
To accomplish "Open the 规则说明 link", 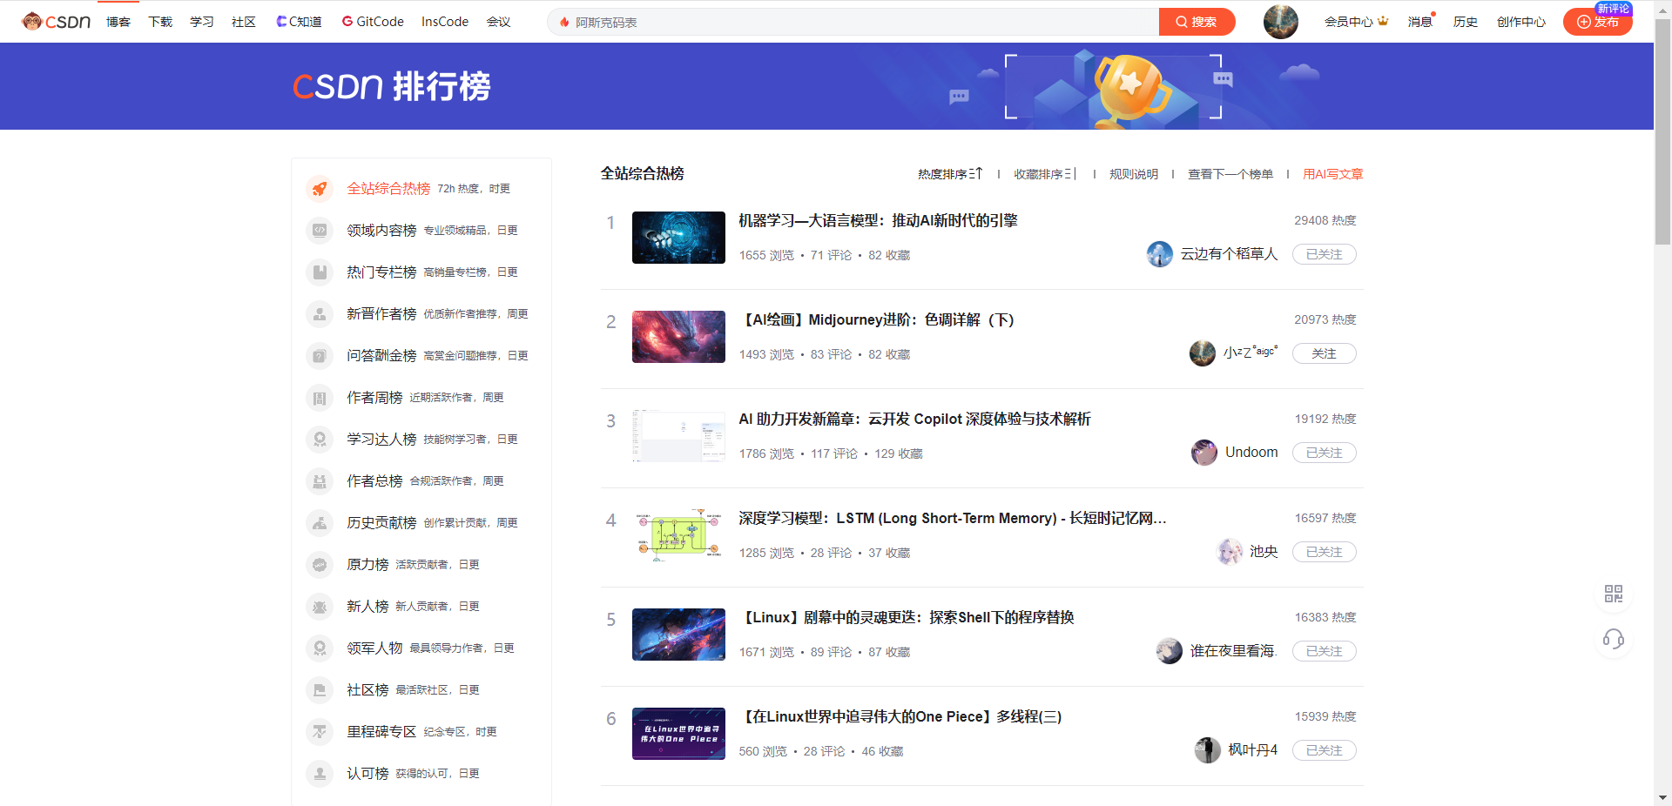I will click(1134, 174).
